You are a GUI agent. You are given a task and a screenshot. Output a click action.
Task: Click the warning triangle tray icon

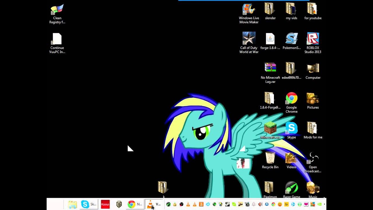coord(313,204)
